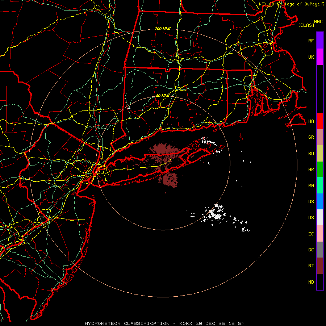This screenshot has width=326, height=326.
Task: Click the ND black legend swatch
Action: click(x=320, y=282)
